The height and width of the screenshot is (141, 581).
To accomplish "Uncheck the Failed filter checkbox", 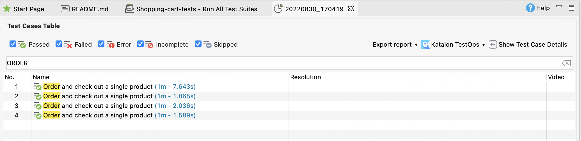I will [59, 44].
